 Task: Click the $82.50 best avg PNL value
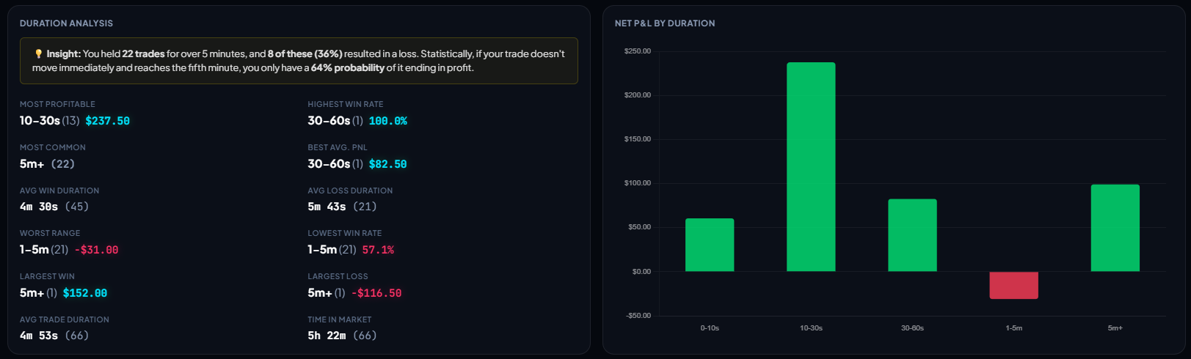click(x=387, y=164)
